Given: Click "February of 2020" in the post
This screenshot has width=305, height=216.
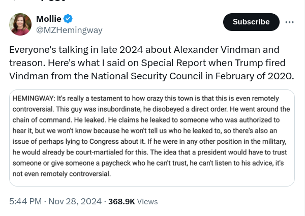Looking at the screenshot, I should click(x=259, y=76).
